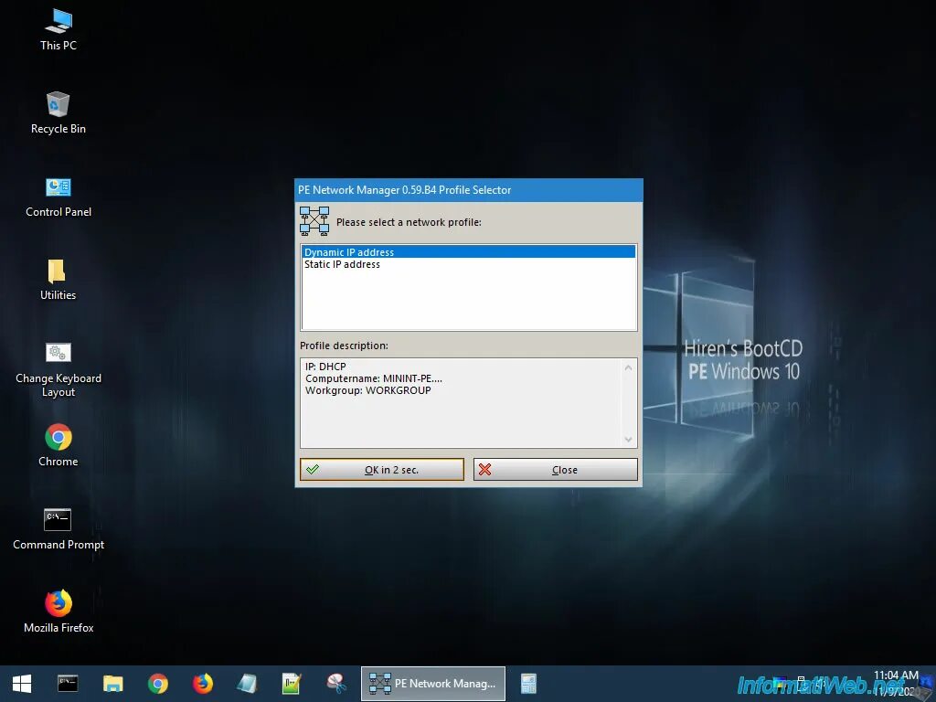Open the This PC desktop icon
936x702 pixels.
pyautogui.click(x=58, y=30)
